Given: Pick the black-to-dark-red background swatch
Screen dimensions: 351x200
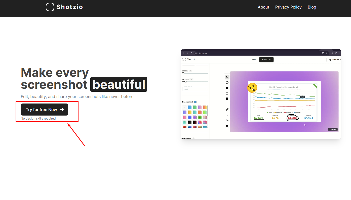Looking at the screenshot, I should click(x=194, y=122).
